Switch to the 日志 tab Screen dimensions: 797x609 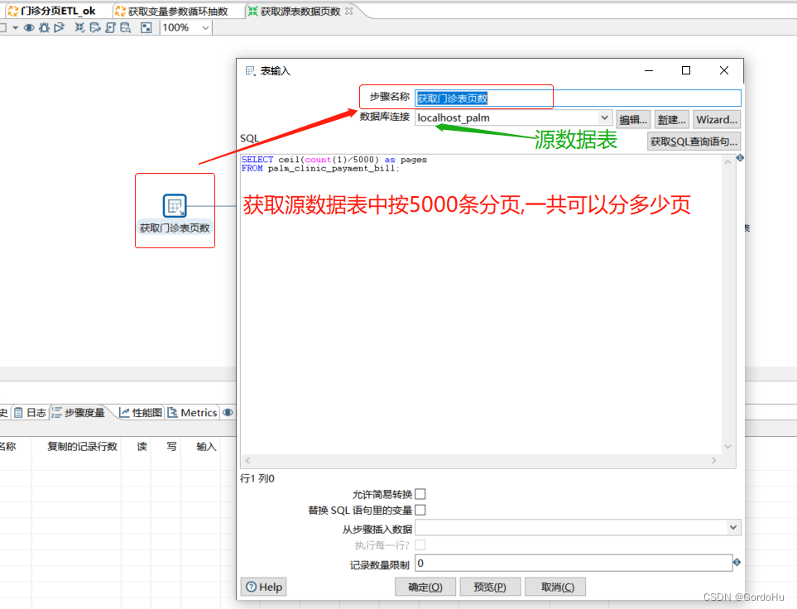(30, 413)
